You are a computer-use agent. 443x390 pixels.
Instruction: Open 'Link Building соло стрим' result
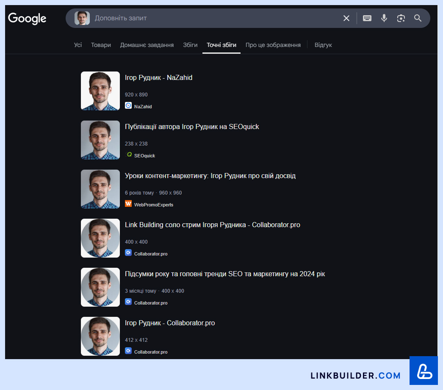pyautogui.click(x=213, y=225)
